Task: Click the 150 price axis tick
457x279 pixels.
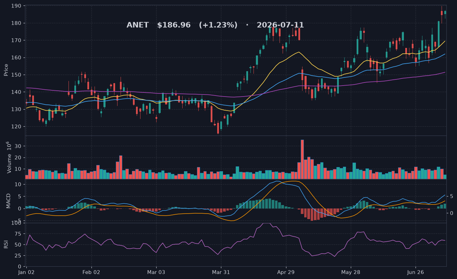Action: [16, 75]
